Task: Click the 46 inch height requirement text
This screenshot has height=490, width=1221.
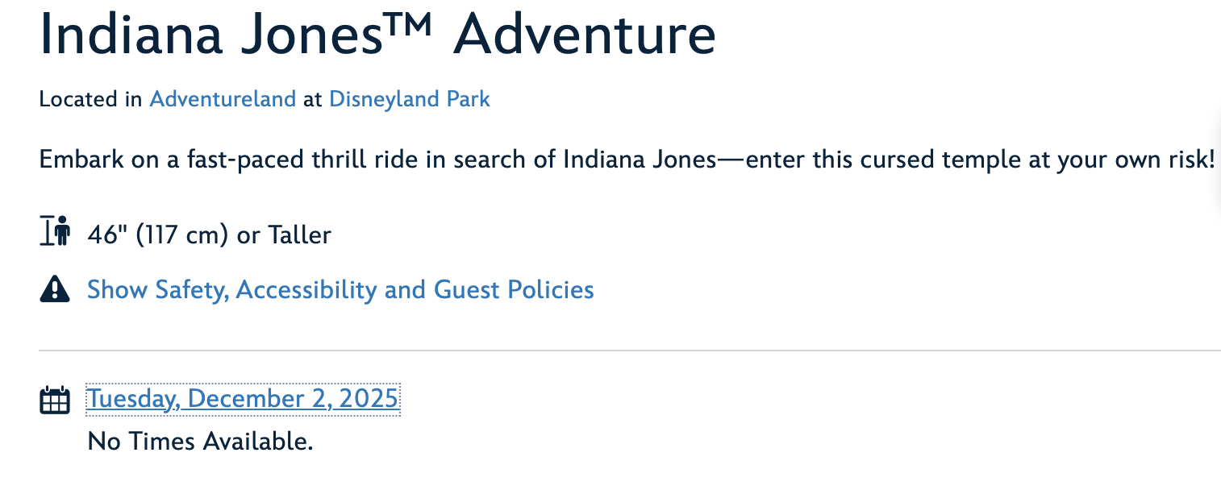Action: point(208,235)
